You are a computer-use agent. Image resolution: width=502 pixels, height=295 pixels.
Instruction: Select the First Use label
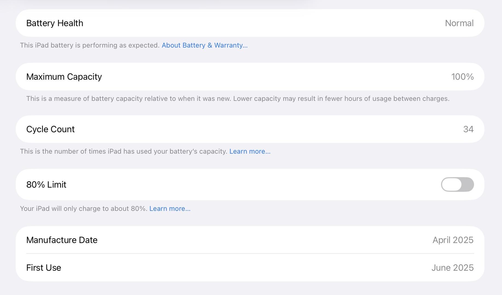tap(43, 268)
